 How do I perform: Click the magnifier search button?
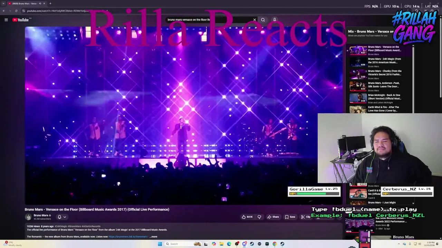tap(263, 20)
